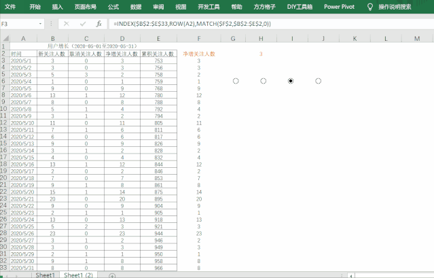Switch to the 视图 tab

click(181, 7)
